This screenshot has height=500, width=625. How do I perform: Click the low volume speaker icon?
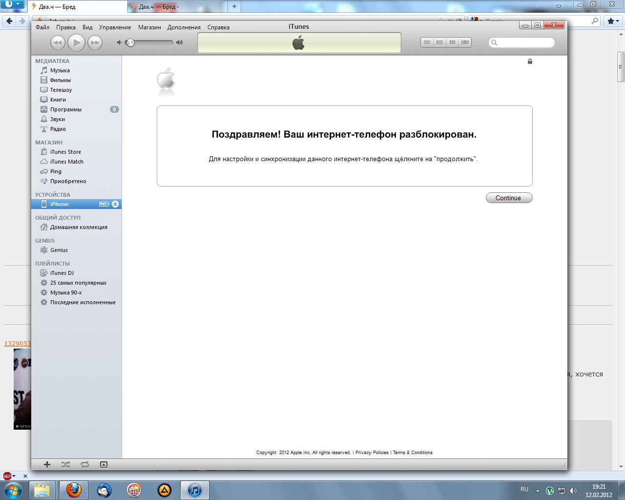(119, 42)
